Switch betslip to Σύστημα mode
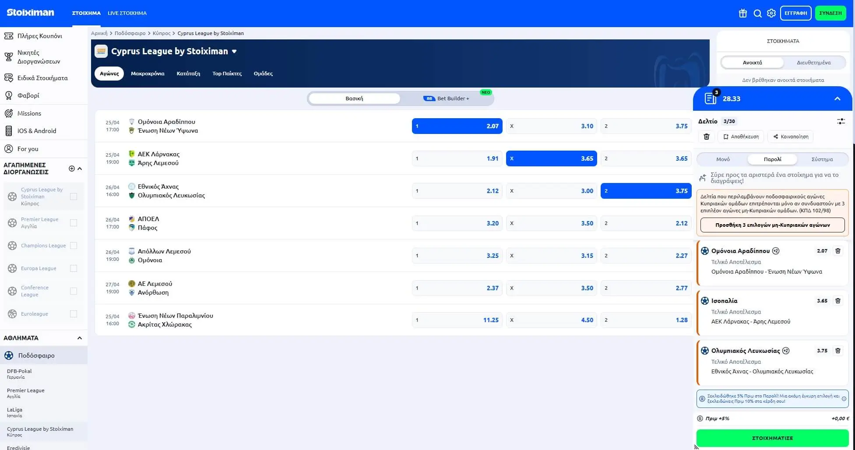 [822, 159]
